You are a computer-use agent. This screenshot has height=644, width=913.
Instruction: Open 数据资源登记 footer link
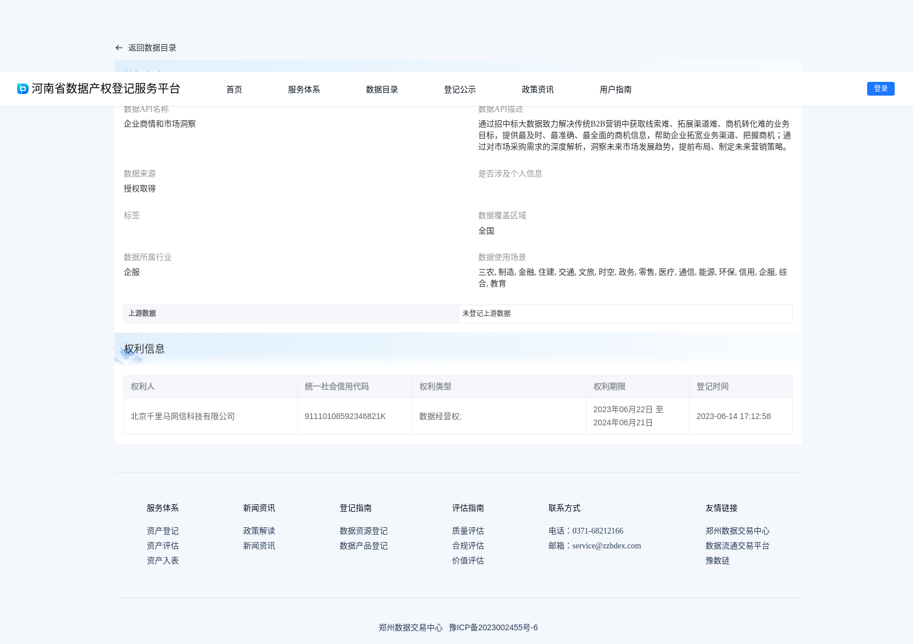[x=364, y=531]
